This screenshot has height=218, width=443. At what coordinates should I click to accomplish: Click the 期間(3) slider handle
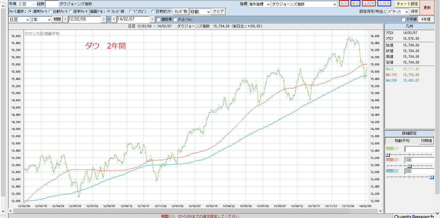click(432, 177)
